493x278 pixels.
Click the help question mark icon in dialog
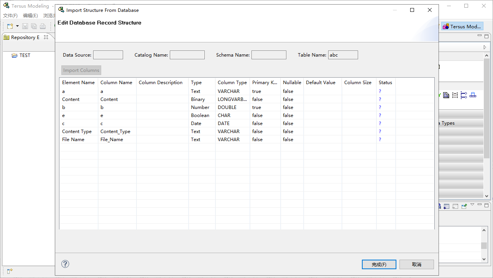point(65,264)
